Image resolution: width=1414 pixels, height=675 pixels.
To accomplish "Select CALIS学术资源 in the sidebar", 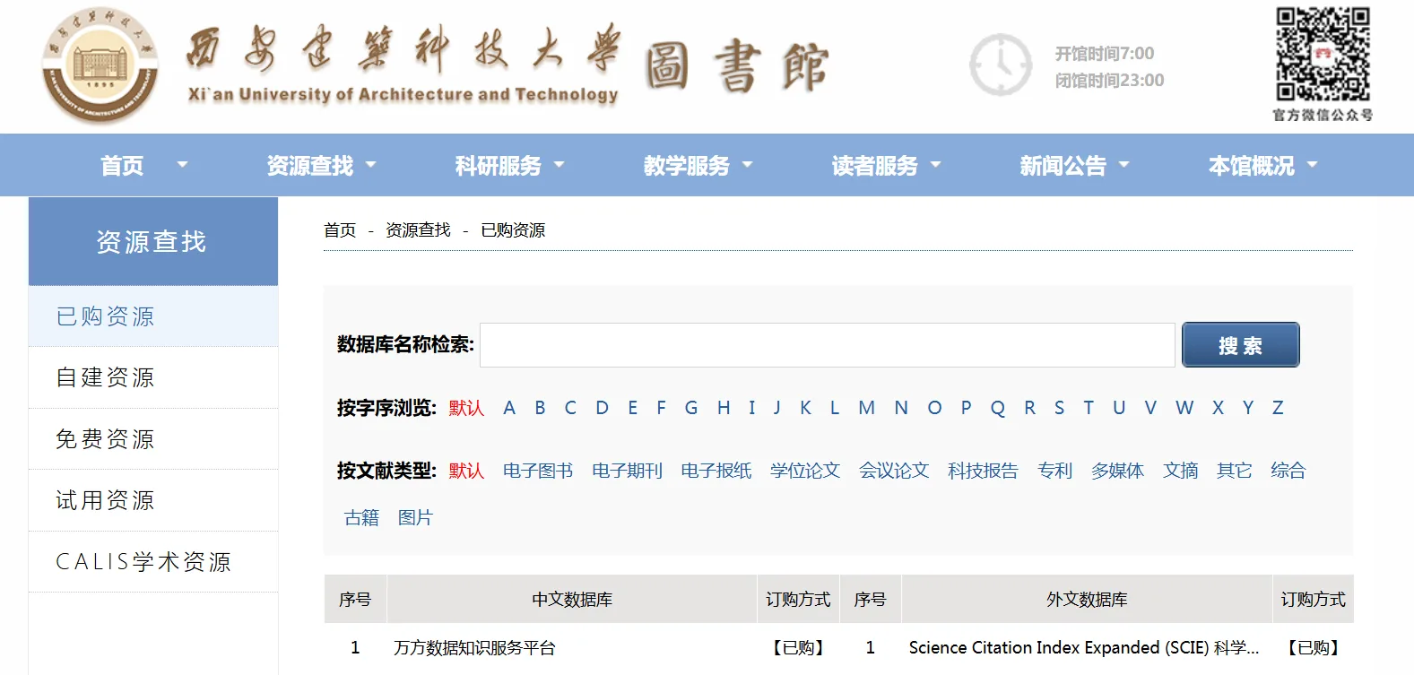I will tap(153, 562).
